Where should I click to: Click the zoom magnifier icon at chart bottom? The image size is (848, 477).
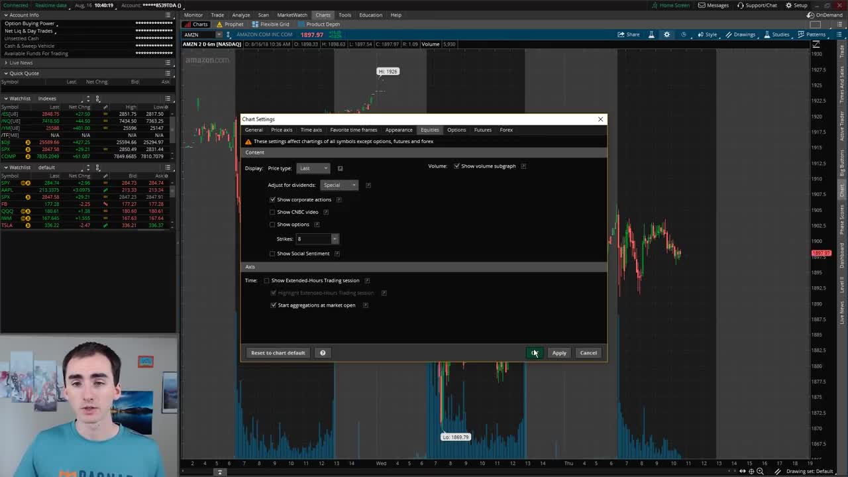[x=760, y=471]
